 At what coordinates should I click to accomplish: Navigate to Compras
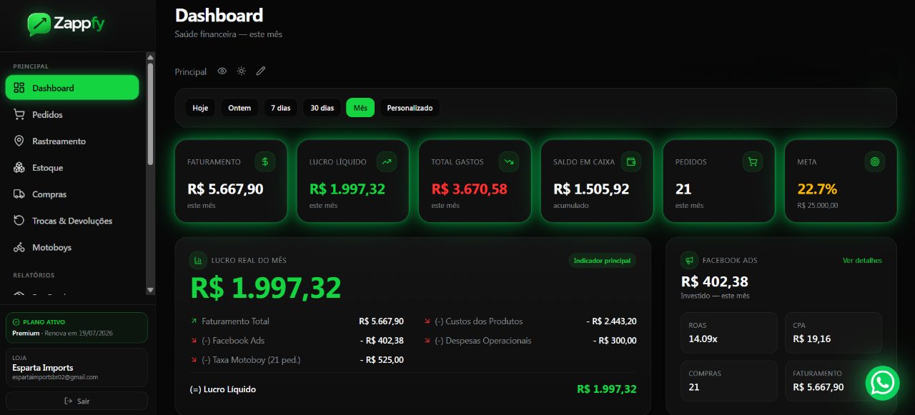[72, 194]
